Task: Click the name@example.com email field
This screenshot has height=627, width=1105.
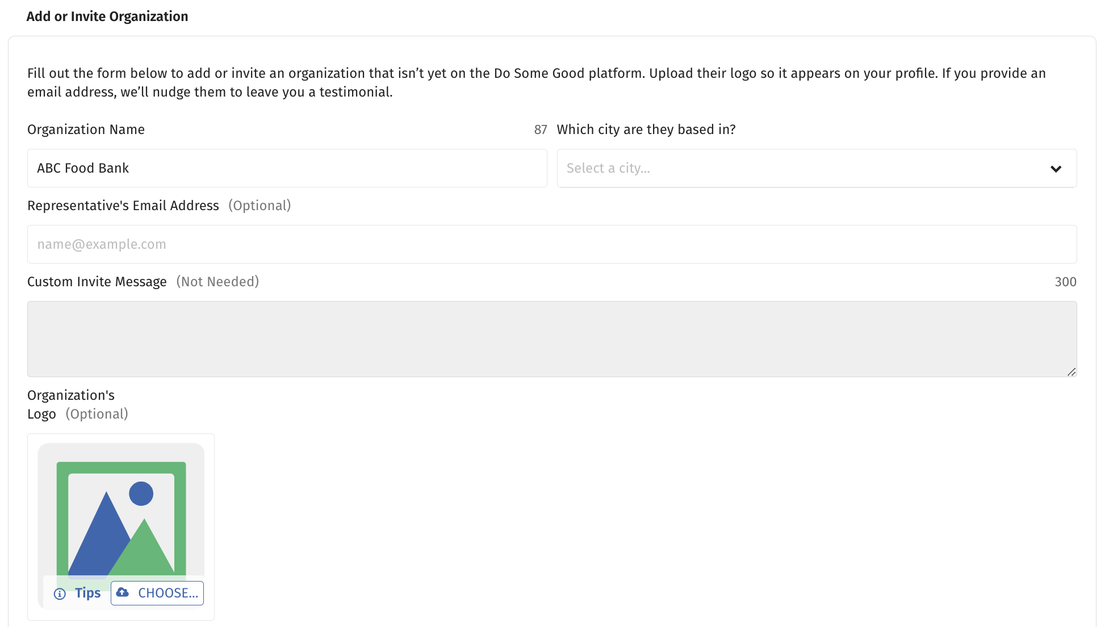Action: coord(552,244)
